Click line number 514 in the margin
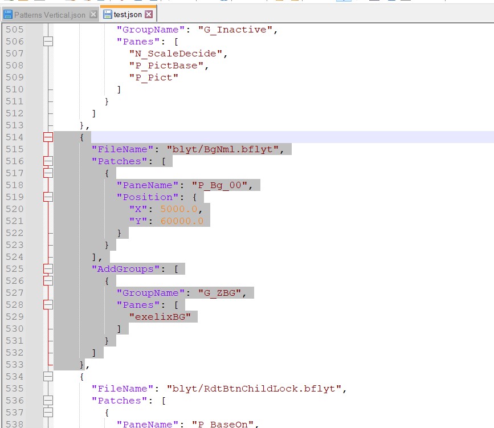Image resolution: width=494 pixels, height=428 pixels. click(x=14, y=137)
